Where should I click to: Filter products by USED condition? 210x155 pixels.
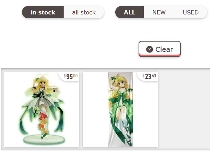[x=191, y=12]
